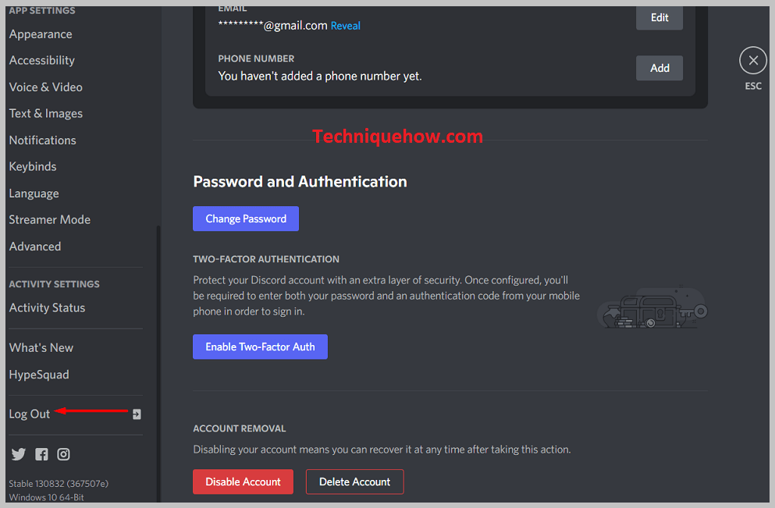Viewport: 775px width, 508px height.
Task: Select the Keybinds settings item
Action: 33,166
